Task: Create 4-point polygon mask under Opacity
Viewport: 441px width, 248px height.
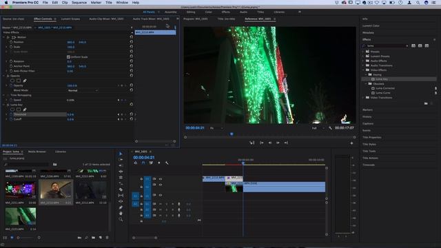Action: pyautogui.click(x=19, y=81)
